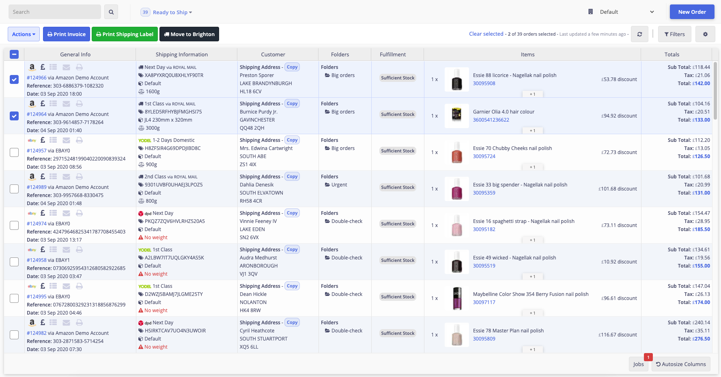This screenshot has height=377, width=721.
Task: Open the Default view dropdown
Action: [x=622, y=12]
